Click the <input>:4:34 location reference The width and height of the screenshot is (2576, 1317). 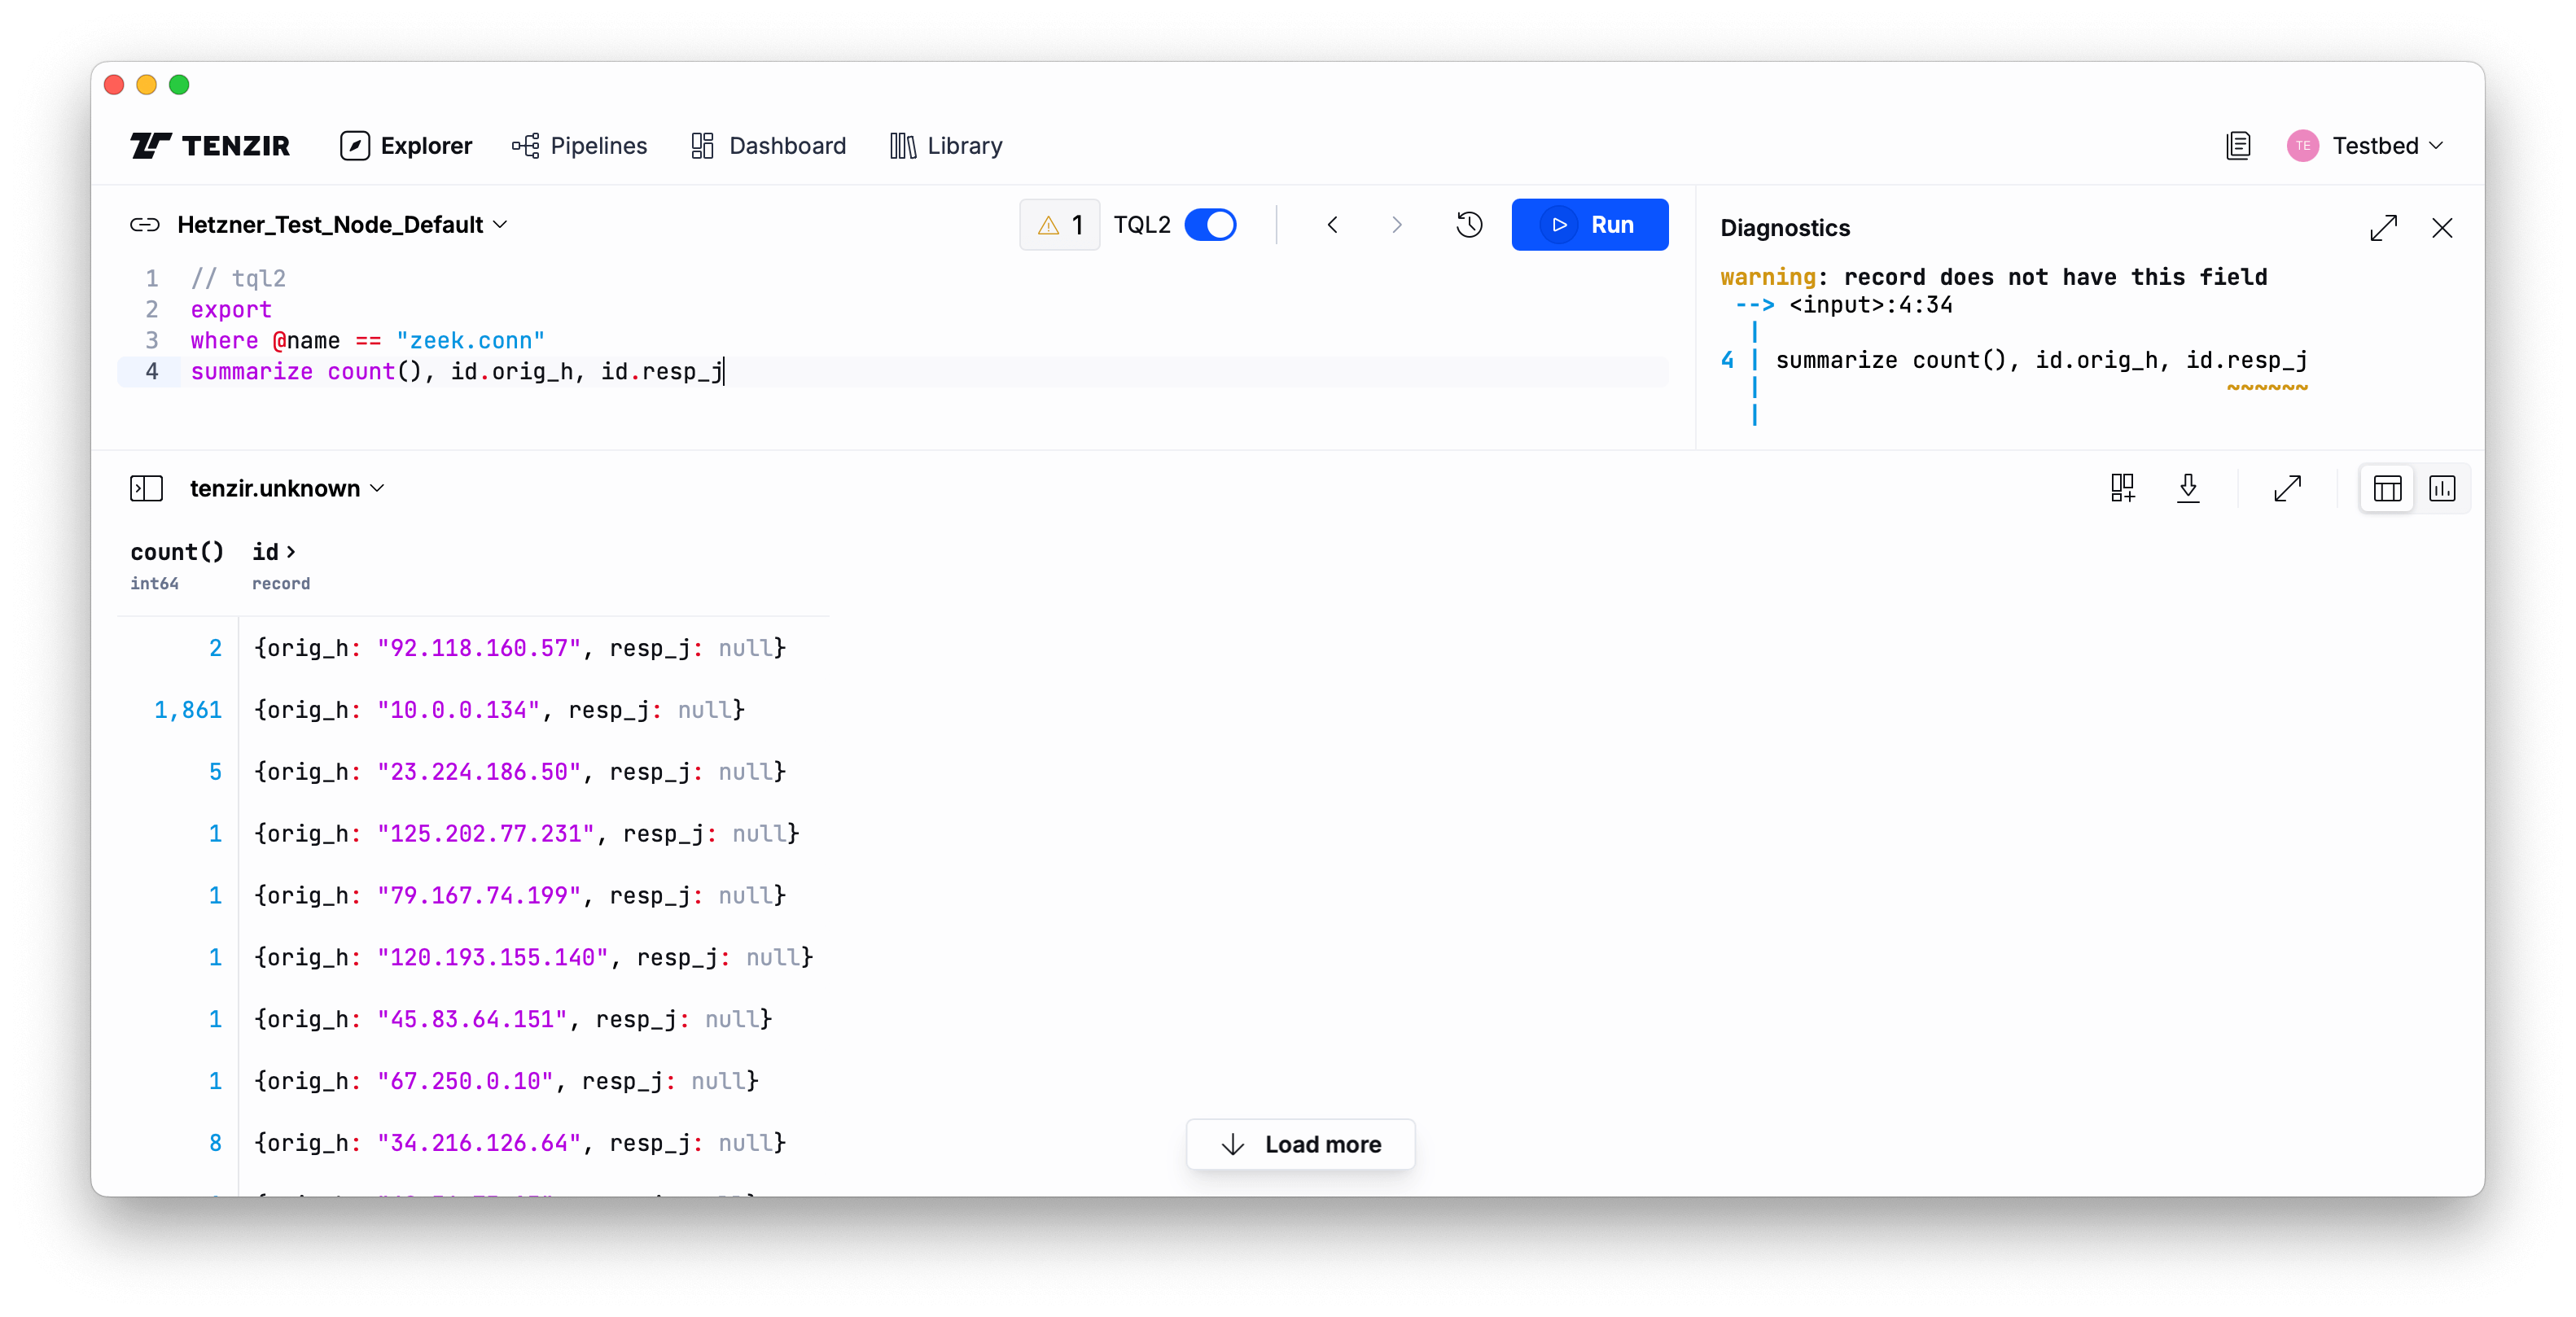(1870, 305)
